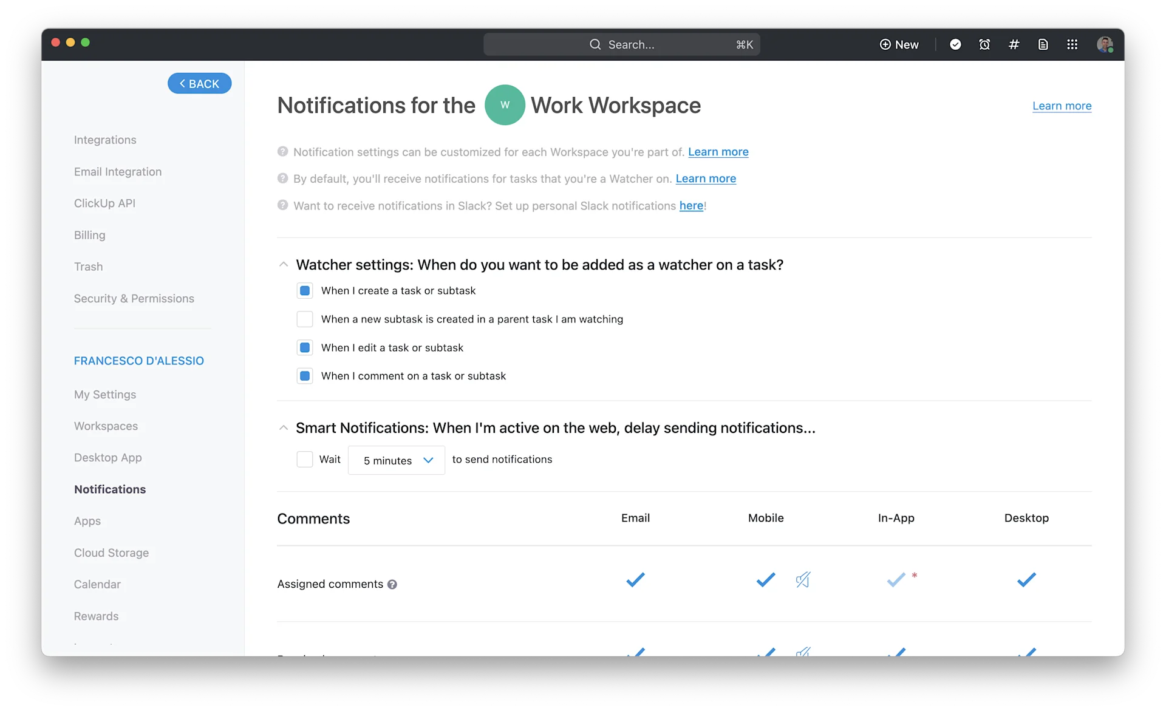Image resolution: width=1166 pixels, height=711 pixels.
Task: Open Desktop App settings
Action: tap(108, 458)
